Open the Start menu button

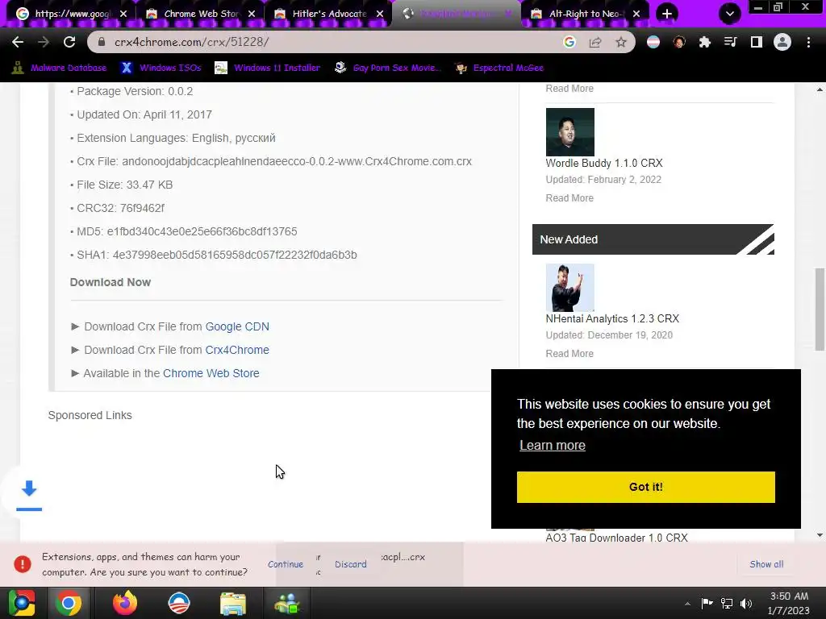pos(22,603)
